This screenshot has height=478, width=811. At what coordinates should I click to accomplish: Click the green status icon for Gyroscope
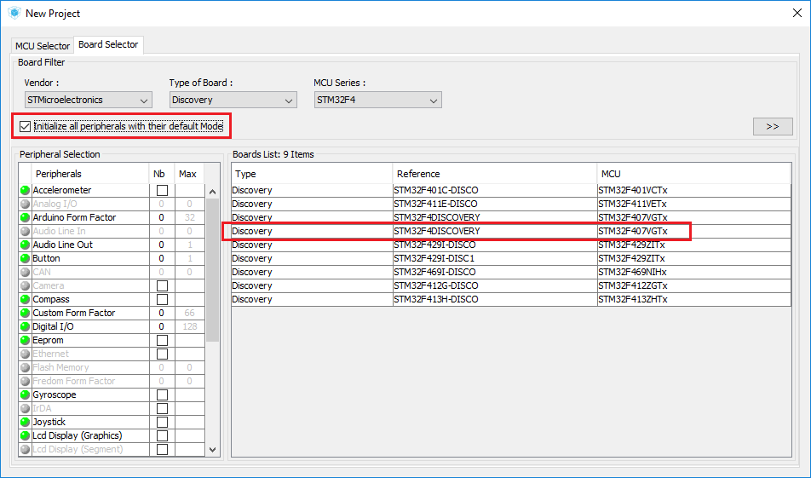click(26, 395)
